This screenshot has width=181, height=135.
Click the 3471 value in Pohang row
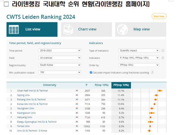coord(87,100)
